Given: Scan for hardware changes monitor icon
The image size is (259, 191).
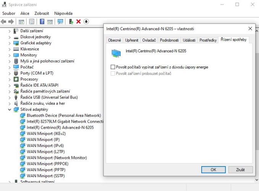Looking at the screenshot, I should click(60, 21).
